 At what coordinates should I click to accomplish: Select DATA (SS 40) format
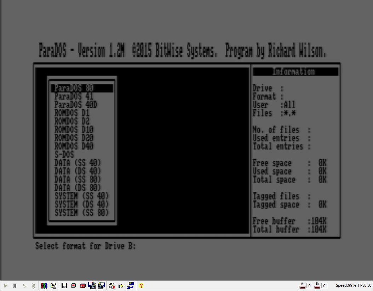[78, 163]
